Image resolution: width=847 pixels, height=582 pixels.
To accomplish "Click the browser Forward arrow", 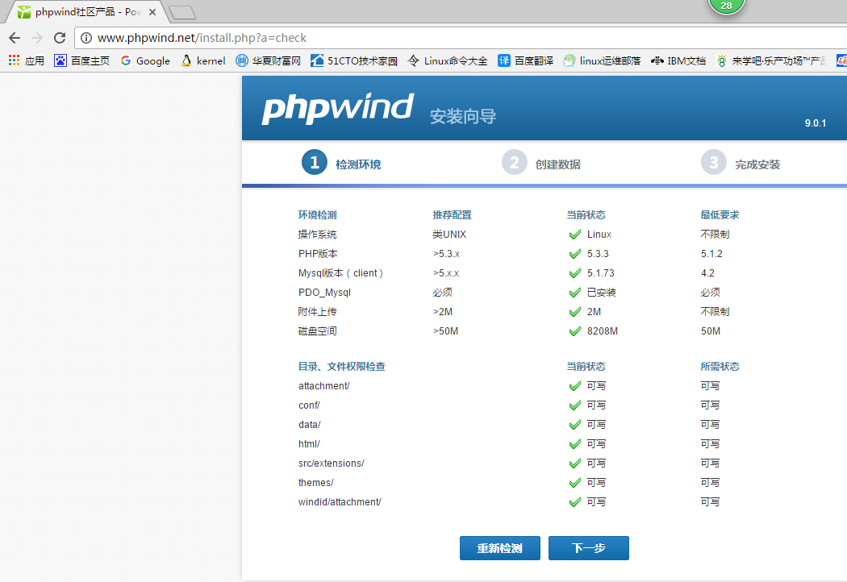I will [37, 38].
